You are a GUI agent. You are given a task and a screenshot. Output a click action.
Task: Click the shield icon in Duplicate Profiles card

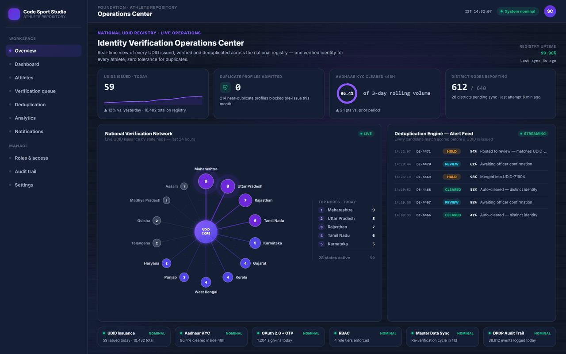point(225,88)
